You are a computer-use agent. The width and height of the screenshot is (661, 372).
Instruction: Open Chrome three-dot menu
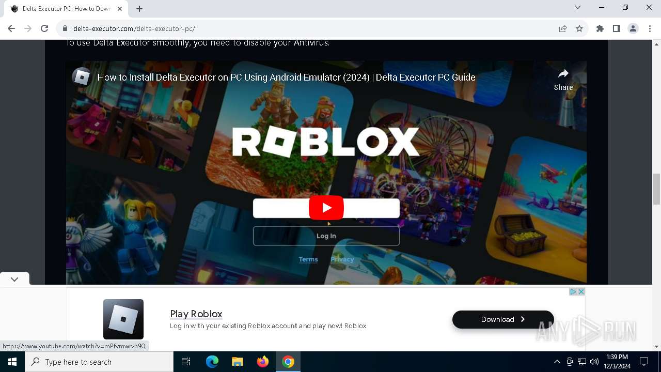pos(650,29)
